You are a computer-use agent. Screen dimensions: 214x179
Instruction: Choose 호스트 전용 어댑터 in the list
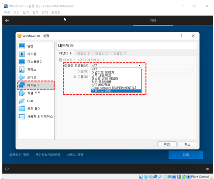point(116,78)
